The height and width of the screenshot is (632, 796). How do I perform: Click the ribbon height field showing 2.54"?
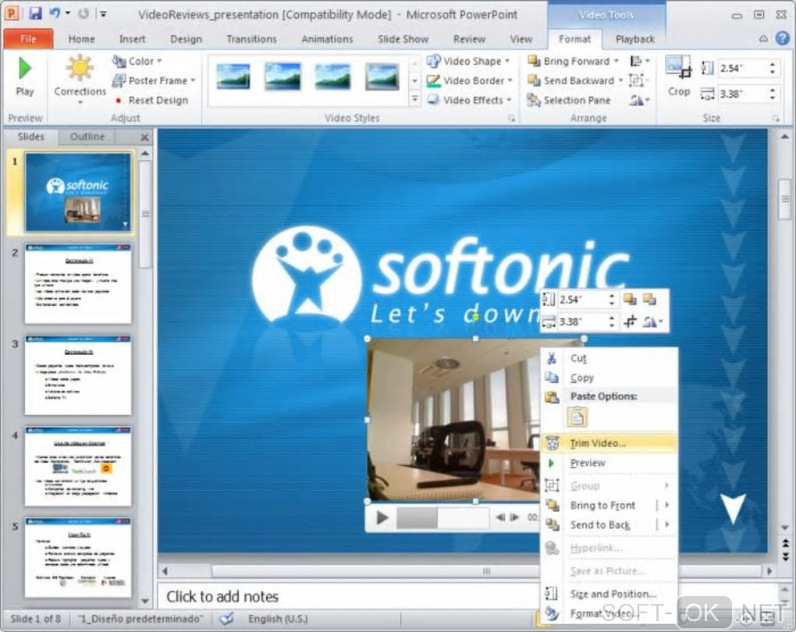(x=741, y=68)
